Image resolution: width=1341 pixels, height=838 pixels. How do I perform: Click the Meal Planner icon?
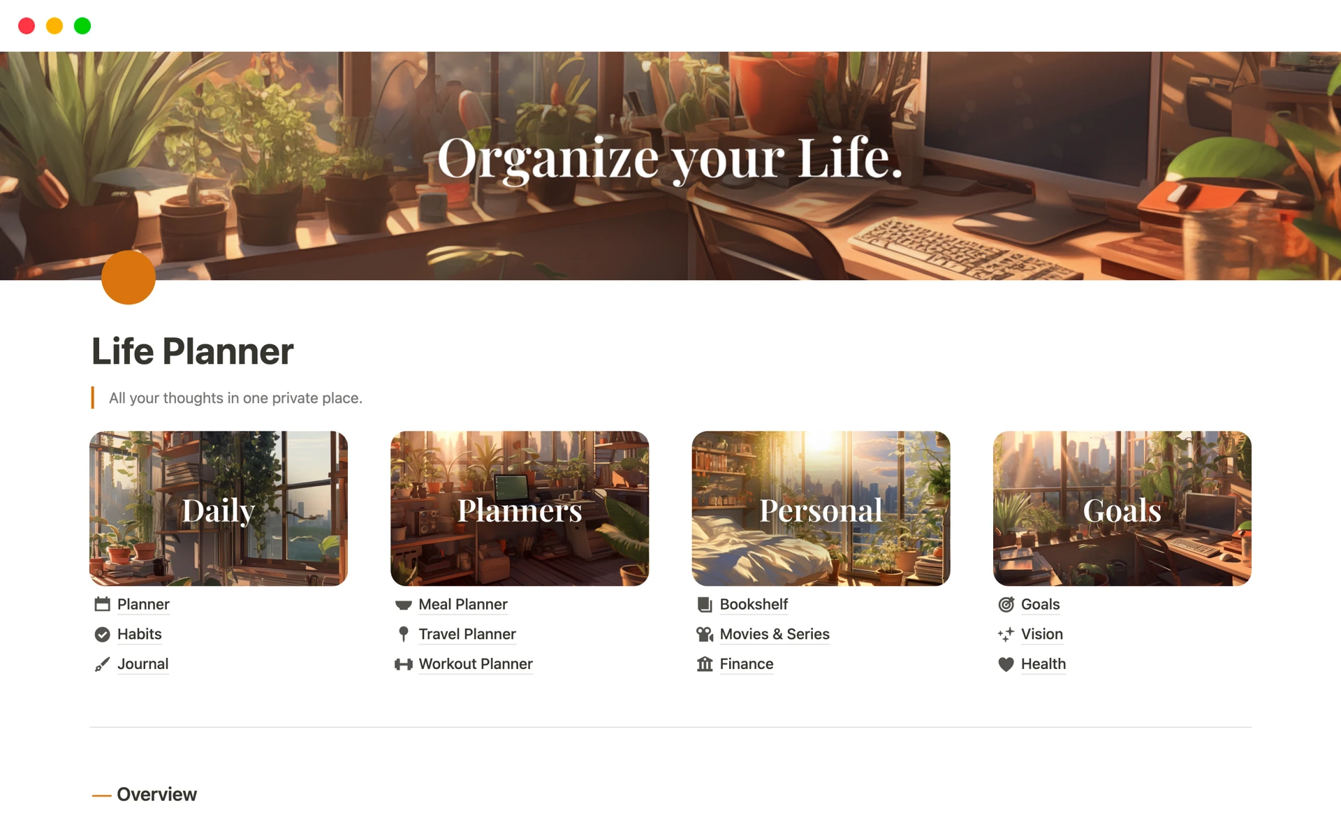click(x=402, y=603)
